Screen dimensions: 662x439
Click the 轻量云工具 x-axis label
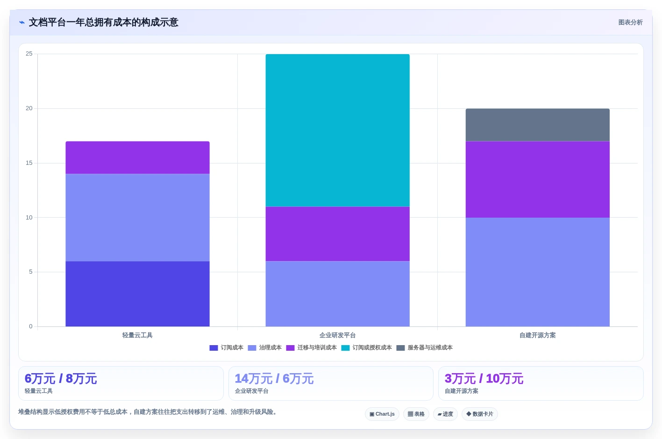tap(137, 335)
